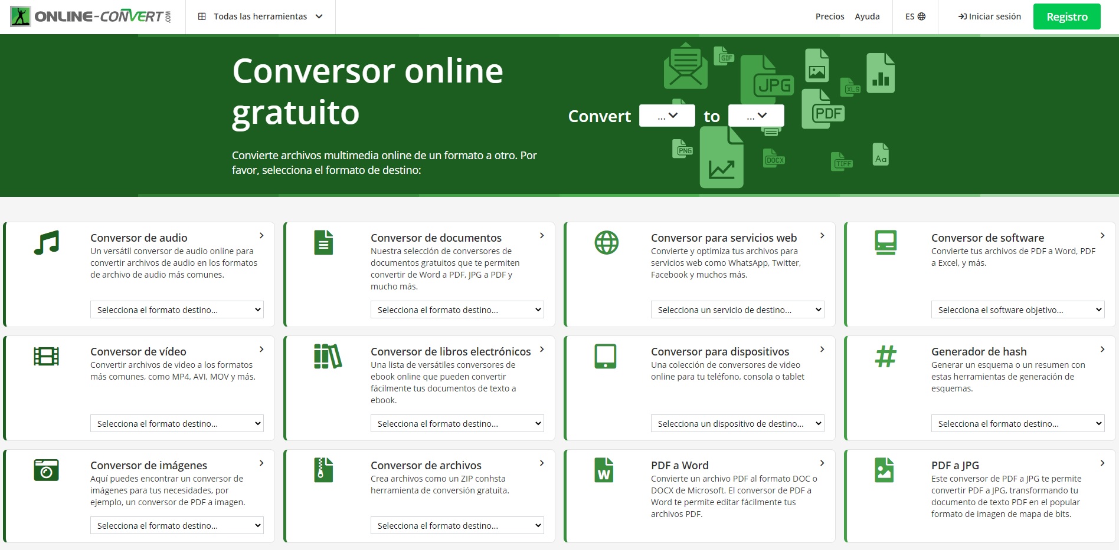Image resolution: width=1119 pixels, height=550 pixels.
Task: Open the 'Selecciona el formato destino' dropdown for audio
Action: [176, 309]
